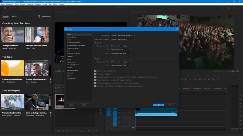Open the 'При запуске' dropdown

123,35
